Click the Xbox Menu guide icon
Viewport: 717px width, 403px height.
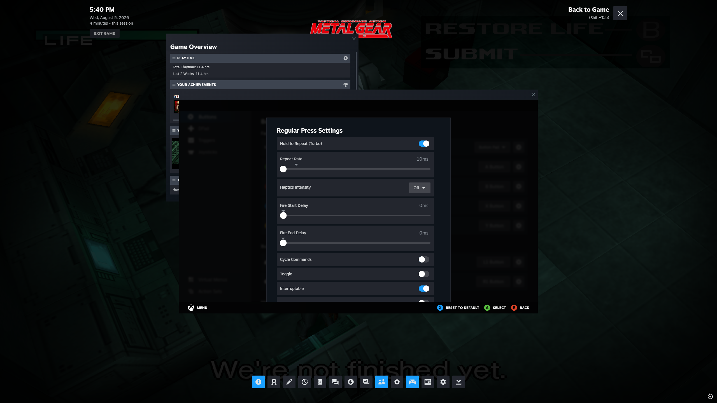coord(191,308)
